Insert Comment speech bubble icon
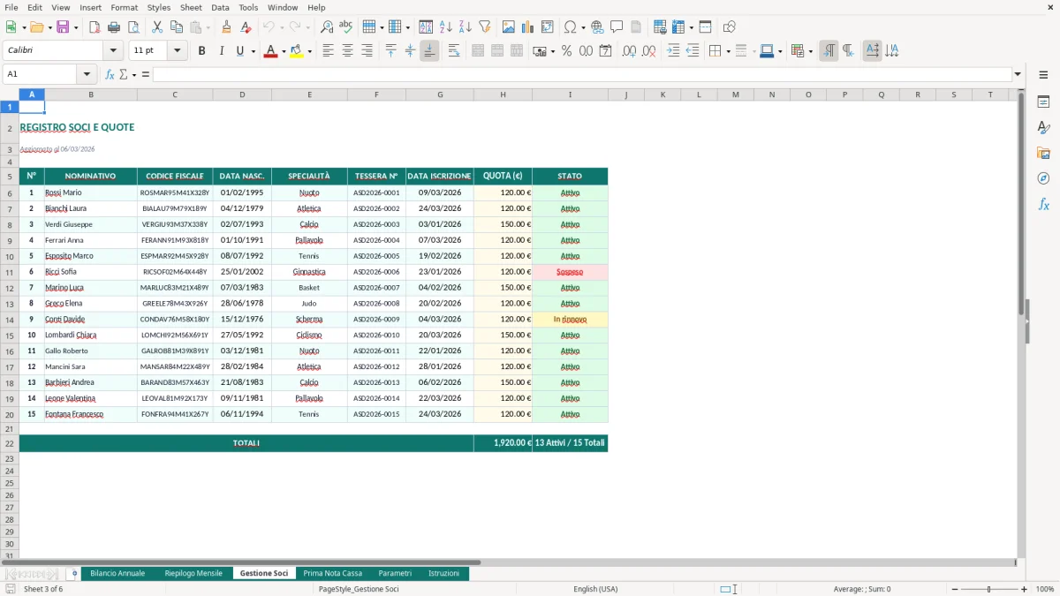This screenshot has height=596, width=1060. click(x=617, y=27)
